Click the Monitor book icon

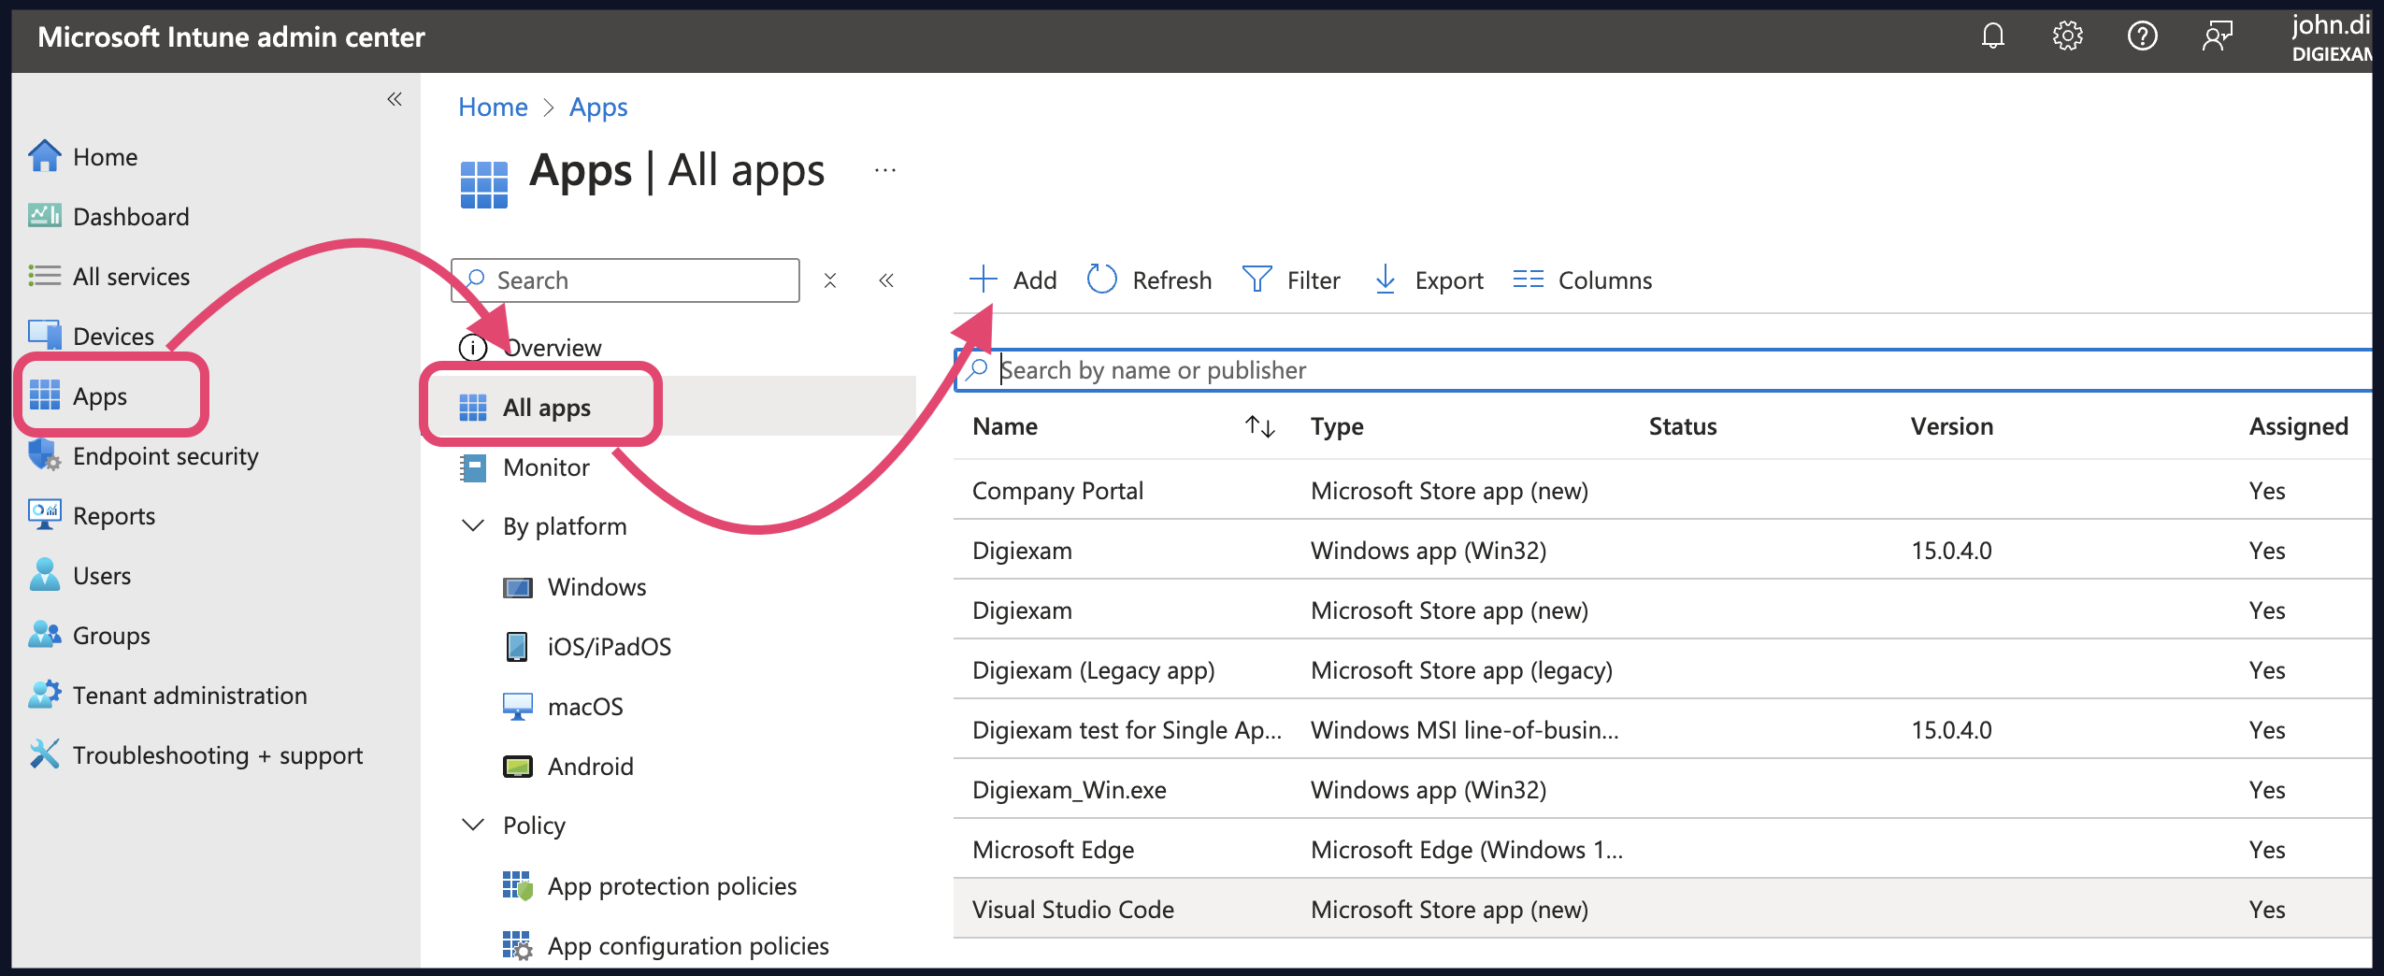(473, 467)
